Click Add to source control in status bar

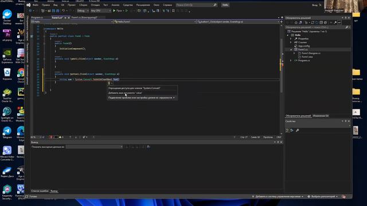pos(278,197)
